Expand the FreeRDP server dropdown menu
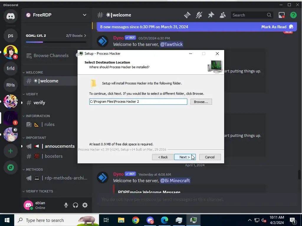 85,15
